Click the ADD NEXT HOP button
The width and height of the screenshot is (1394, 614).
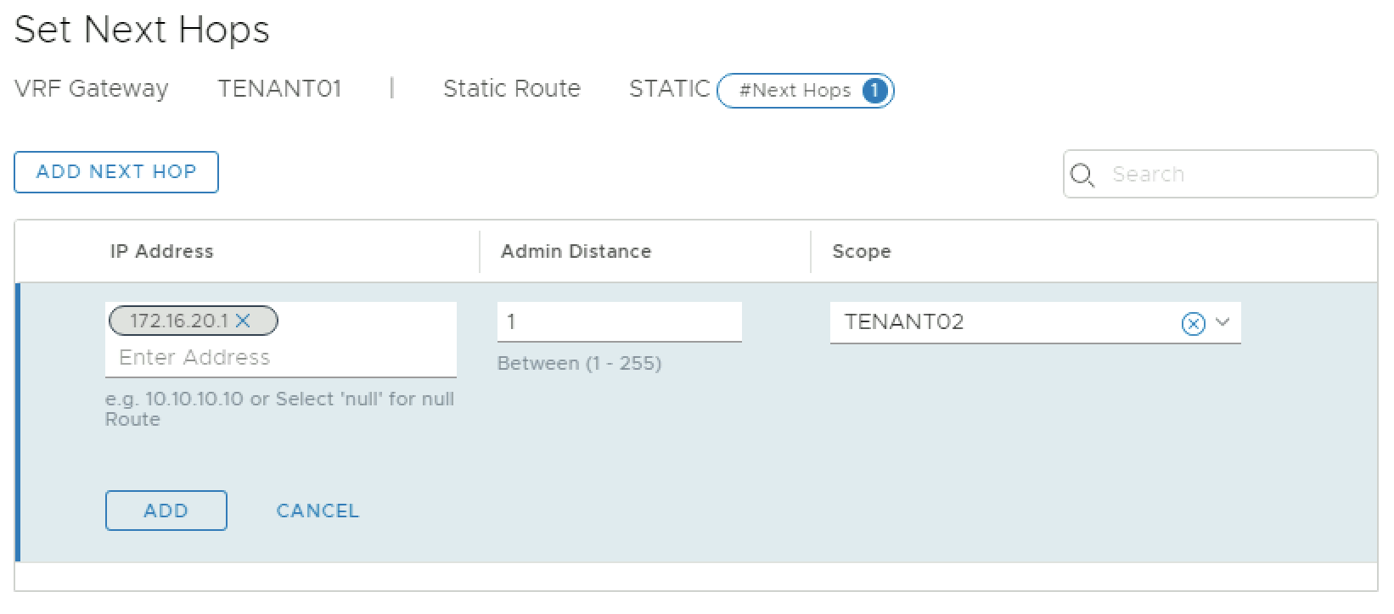(116, 172)
